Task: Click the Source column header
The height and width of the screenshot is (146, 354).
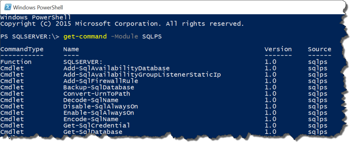Action: click(x=319, y=49)
